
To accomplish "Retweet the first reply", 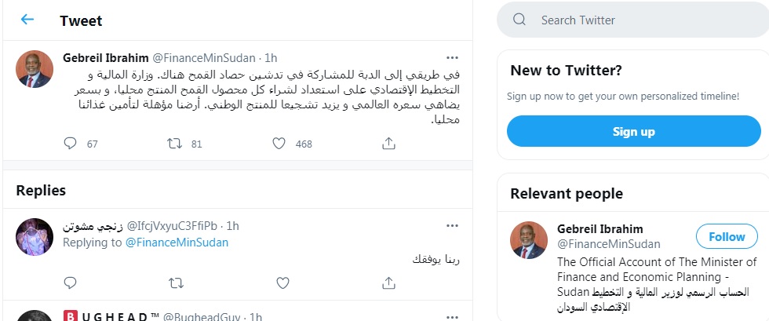I will pos(176,283).
